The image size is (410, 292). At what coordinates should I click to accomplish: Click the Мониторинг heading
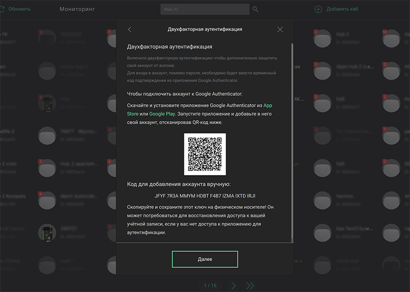tap(77, 9)
